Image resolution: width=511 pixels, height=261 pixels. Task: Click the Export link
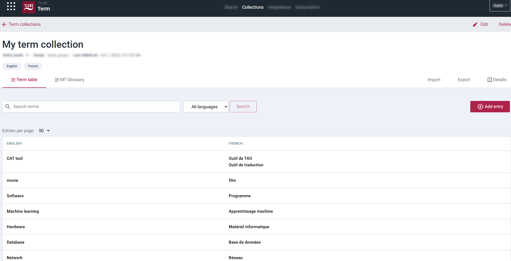click(x=464, y=79)
